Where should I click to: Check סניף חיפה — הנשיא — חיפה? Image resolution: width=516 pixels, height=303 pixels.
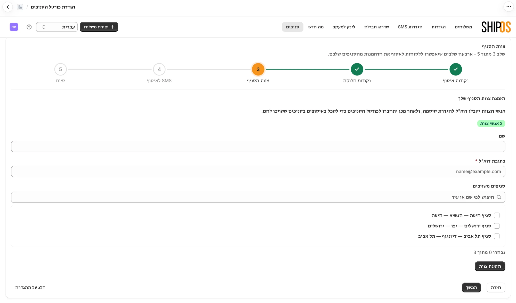tap(497, 215)
